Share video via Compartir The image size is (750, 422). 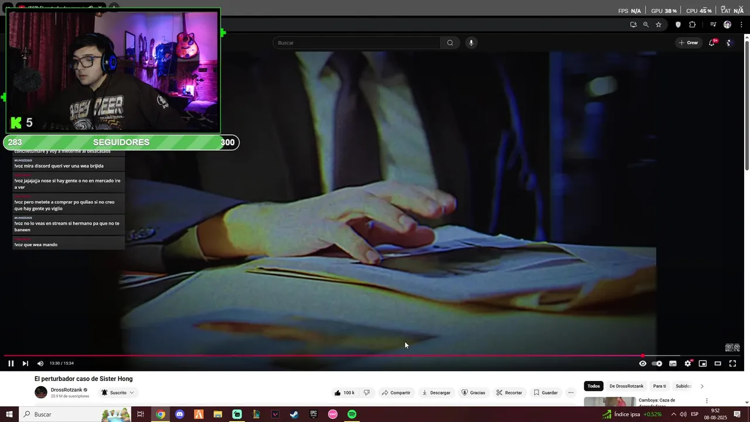[x=396, y=393]
